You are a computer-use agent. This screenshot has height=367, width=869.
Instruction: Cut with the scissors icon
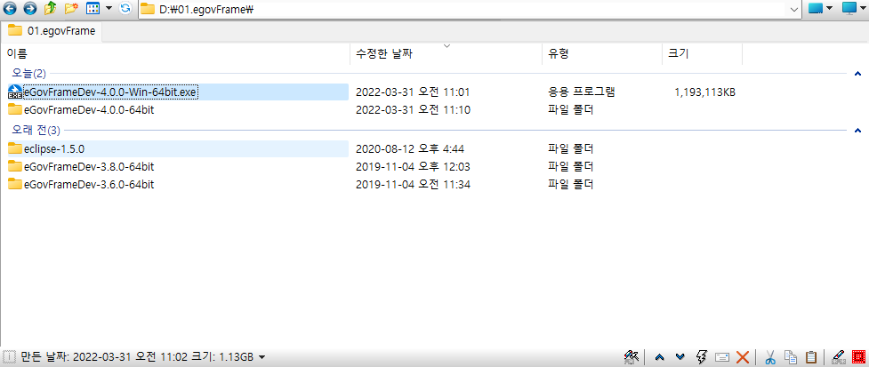pyautogui.click(x=770, y=356)
